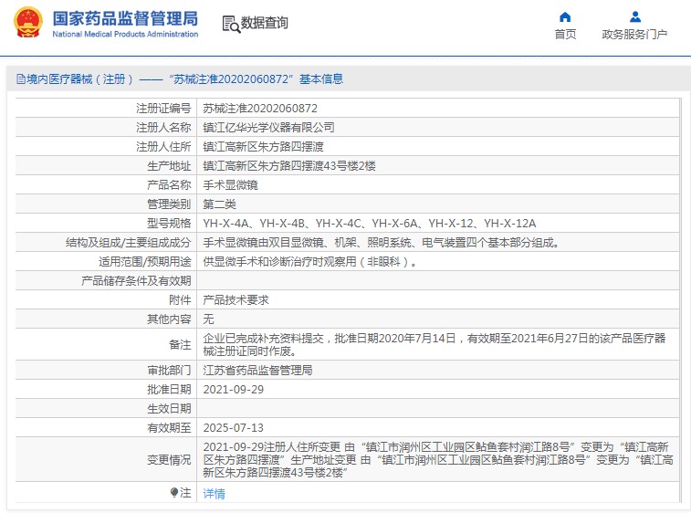Click registrant name 镇江亿华光学仪器有限公司

[268, 128]
